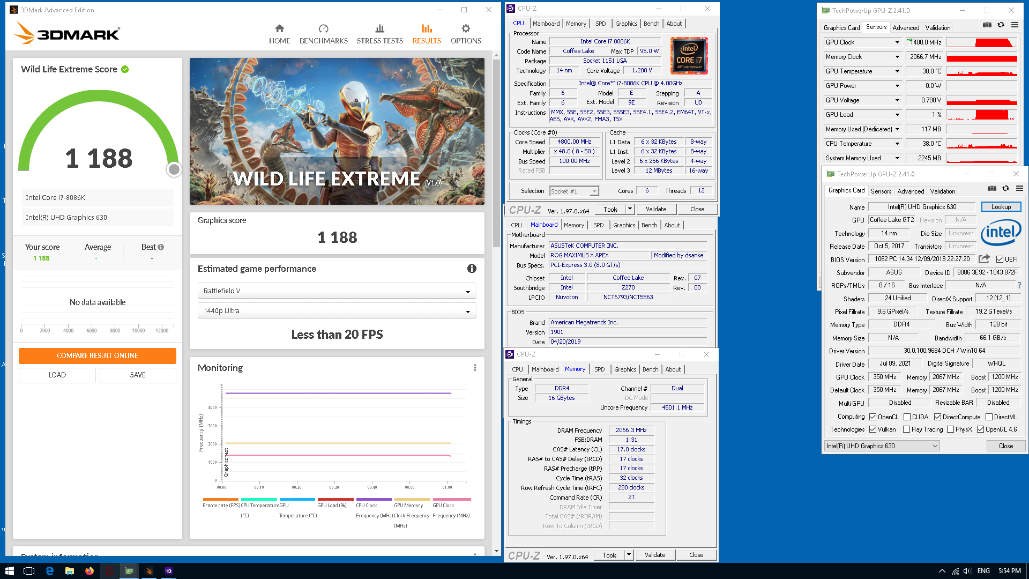Open the GPU Clock sensor dropdown
The height and width of the screenshot is (579, 1029).
coord(897,42)
